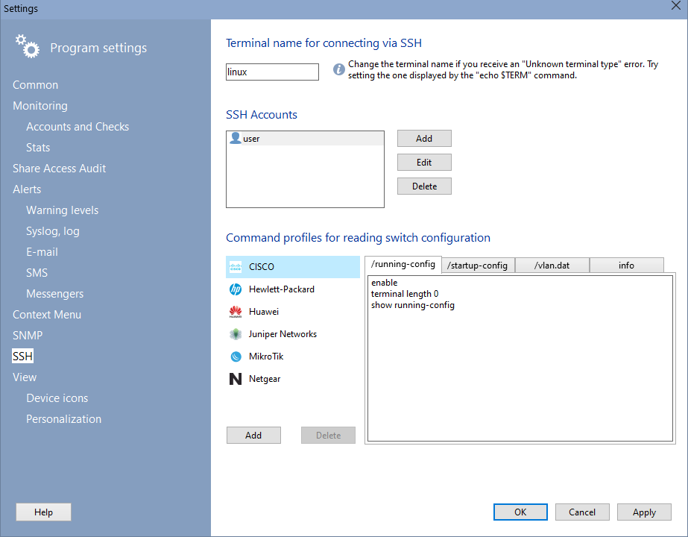Select the user SSH account icon
This screenshot has width=688, height=537.
tap(236, 139)
